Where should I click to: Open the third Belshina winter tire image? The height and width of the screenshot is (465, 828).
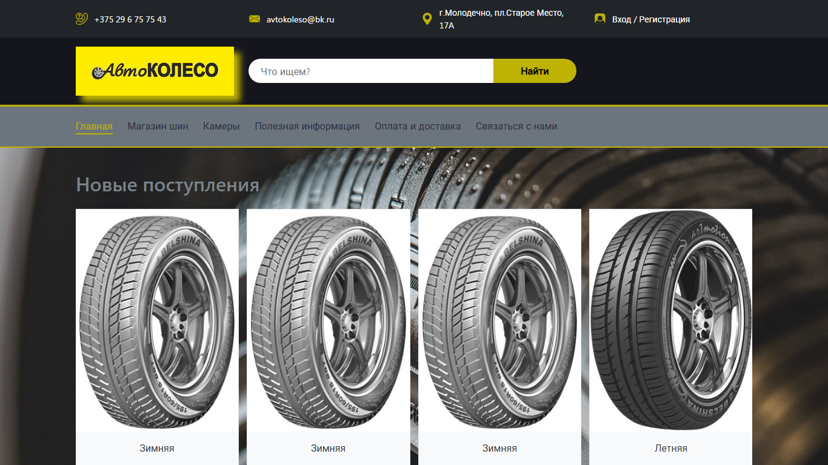(499, 320)
